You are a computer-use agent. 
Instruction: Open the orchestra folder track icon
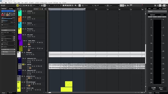click(x=19, y=11)
